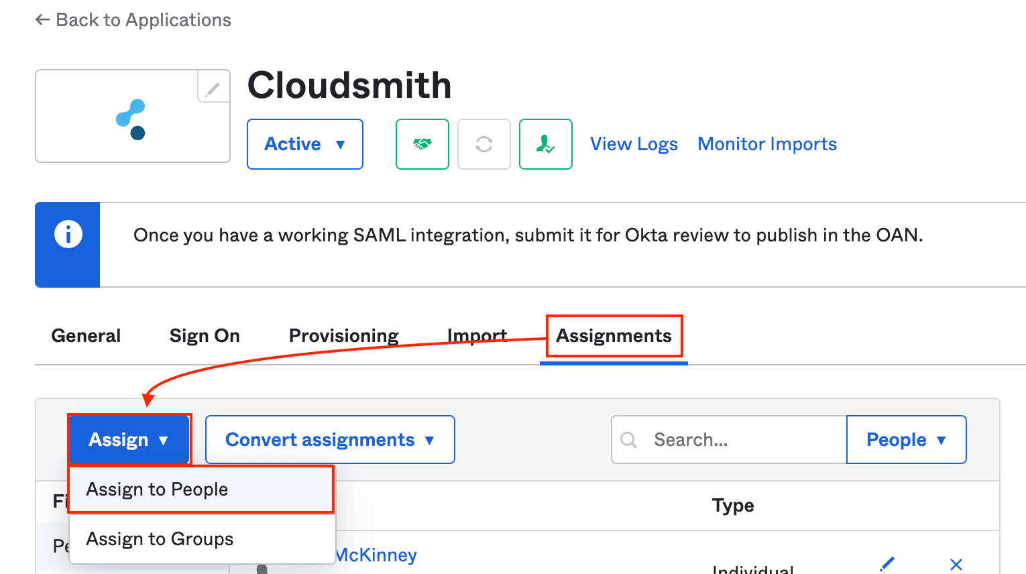Screen dimensions: 1026x574
Task: Click the gray refresh arrows icon
Action: click(x=483, y=144)
